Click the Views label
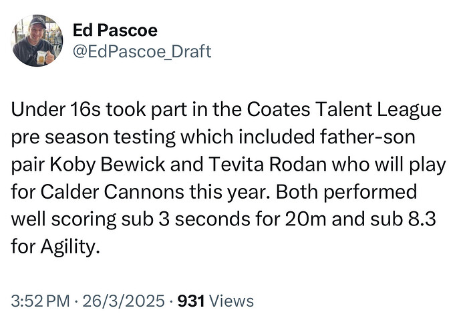The height and width of the screenshot is (320, 461). 231,301
